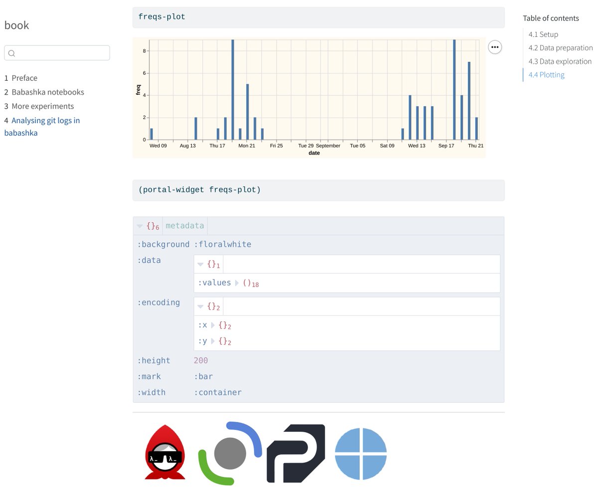Click the tallest bar near Sep 17
This screenshot has width=598, height=494.
pos(454,90)
